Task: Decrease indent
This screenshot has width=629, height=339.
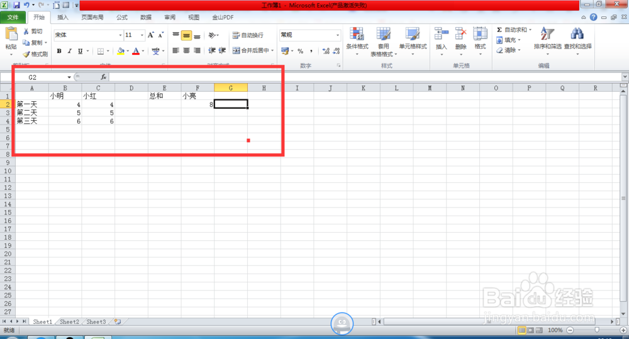Action: point(212,50)
